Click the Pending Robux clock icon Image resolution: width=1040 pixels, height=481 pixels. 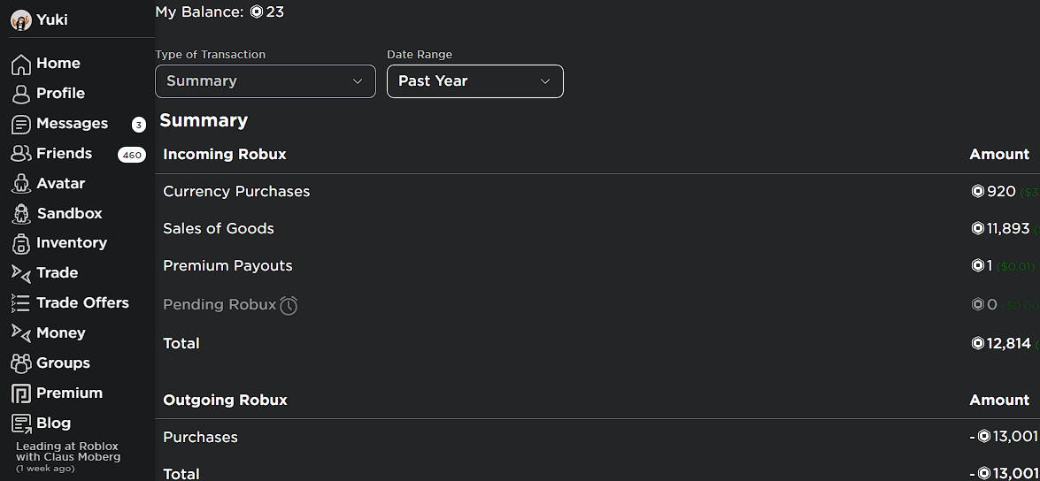point(289,305)
